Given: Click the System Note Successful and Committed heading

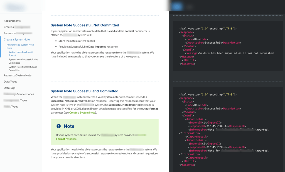Looking at the screenshot, I should 84,91.
